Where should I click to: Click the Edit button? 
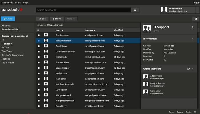point(42,19)
